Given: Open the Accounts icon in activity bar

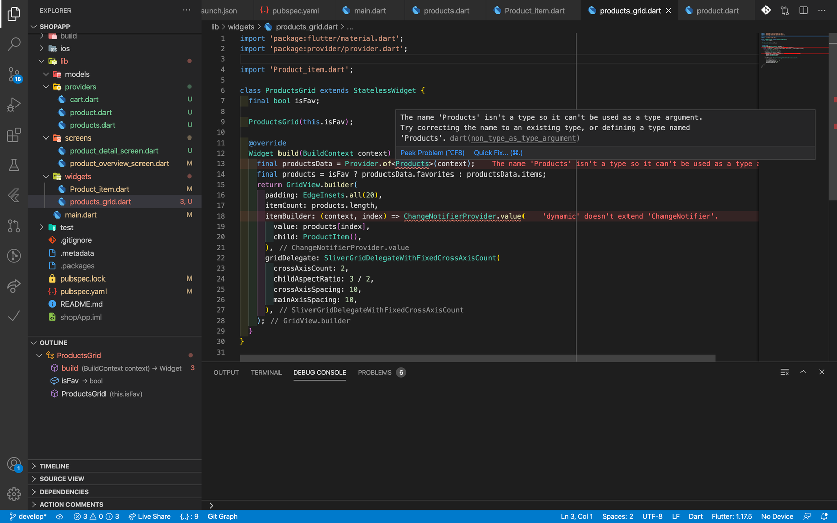Looking at the screenshot, I should pos(14,464).
